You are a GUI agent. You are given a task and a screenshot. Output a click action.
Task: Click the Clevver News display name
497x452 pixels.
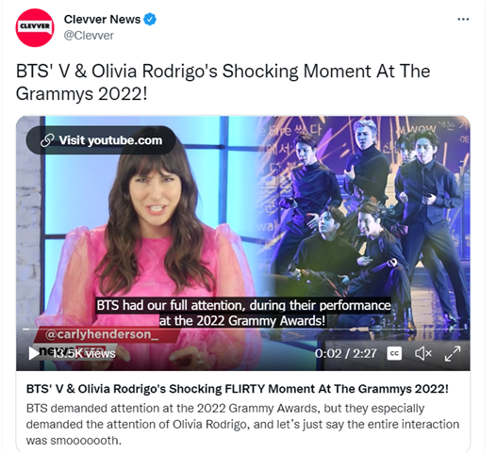click(x=102, y=20)
